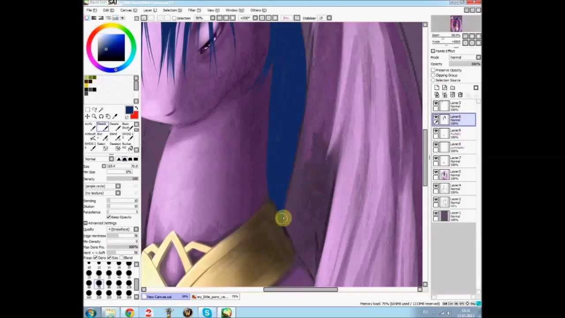
Task: Enable Clipping Group checkbox
Action: point(433,75)
